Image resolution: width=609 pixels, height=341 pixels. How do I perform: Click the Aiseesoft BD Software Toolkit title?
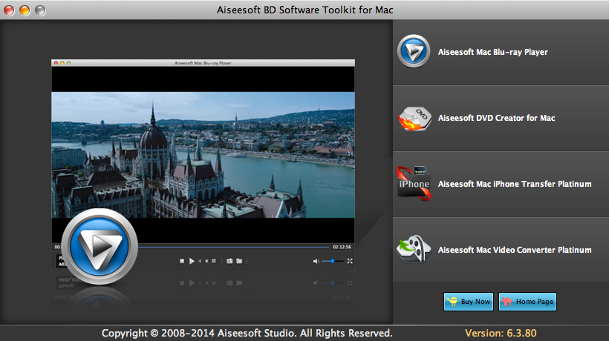coord(305,10)
